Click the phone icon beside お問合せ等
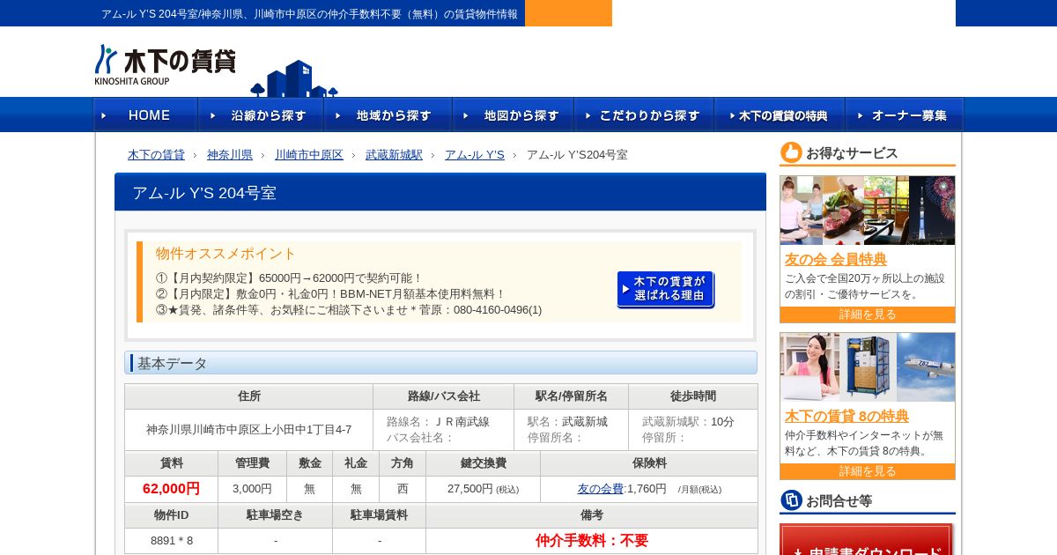The height and width of the screenshot is (555, 1057). 791,500
